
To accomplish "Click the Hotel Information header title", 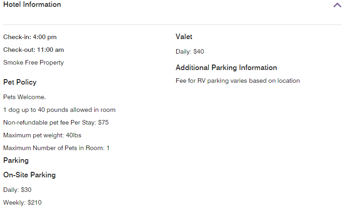I will [32, 5].
